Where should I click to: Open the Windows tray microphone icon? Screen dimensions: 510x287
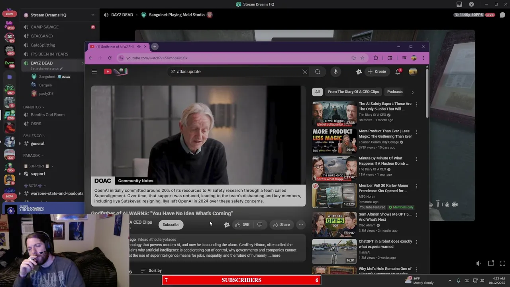tap(458, 281)
